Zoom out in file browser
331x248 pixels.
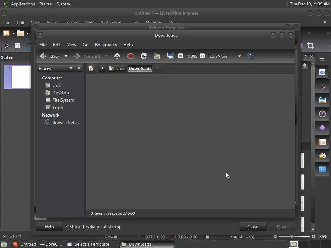[180, 56]
